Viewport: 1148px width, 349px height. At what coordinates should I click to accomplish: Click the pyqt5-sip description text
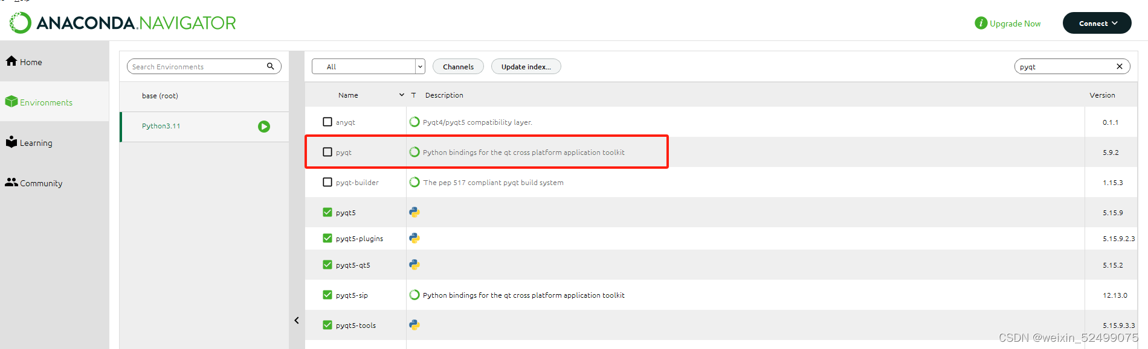pyautogui.click(x=524, y=295)
